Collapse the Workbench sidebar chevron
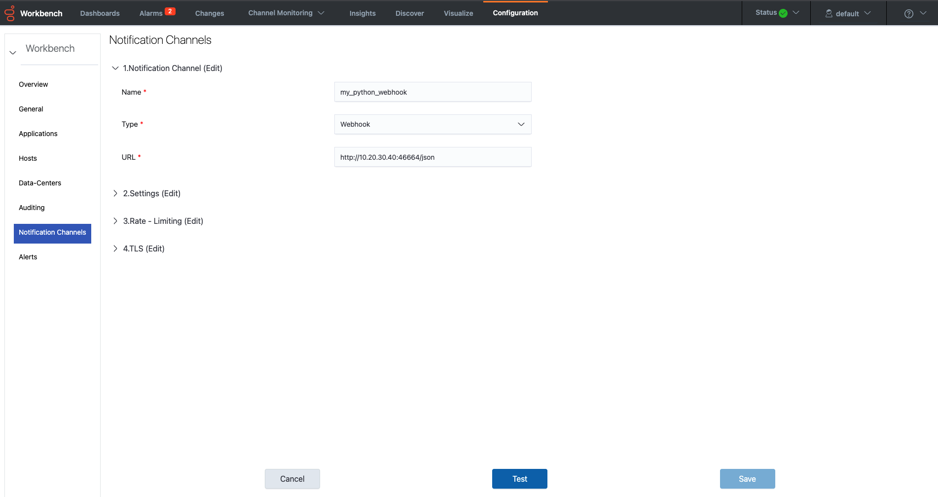This screenshot has width=938, height=497. click(13, 52)
